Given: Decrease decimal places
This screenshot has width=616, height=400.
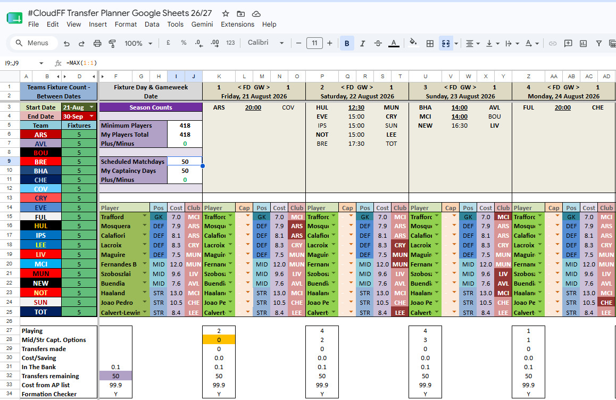Looking at the screenshot, I should 199,43.
